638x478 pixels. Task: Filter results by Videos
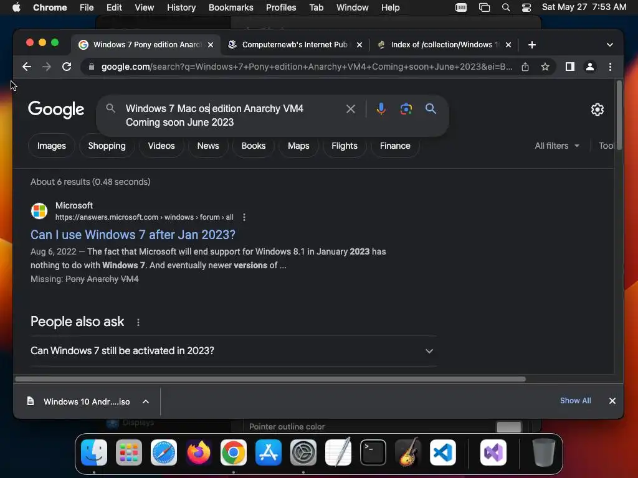click(x=161, y=146)
